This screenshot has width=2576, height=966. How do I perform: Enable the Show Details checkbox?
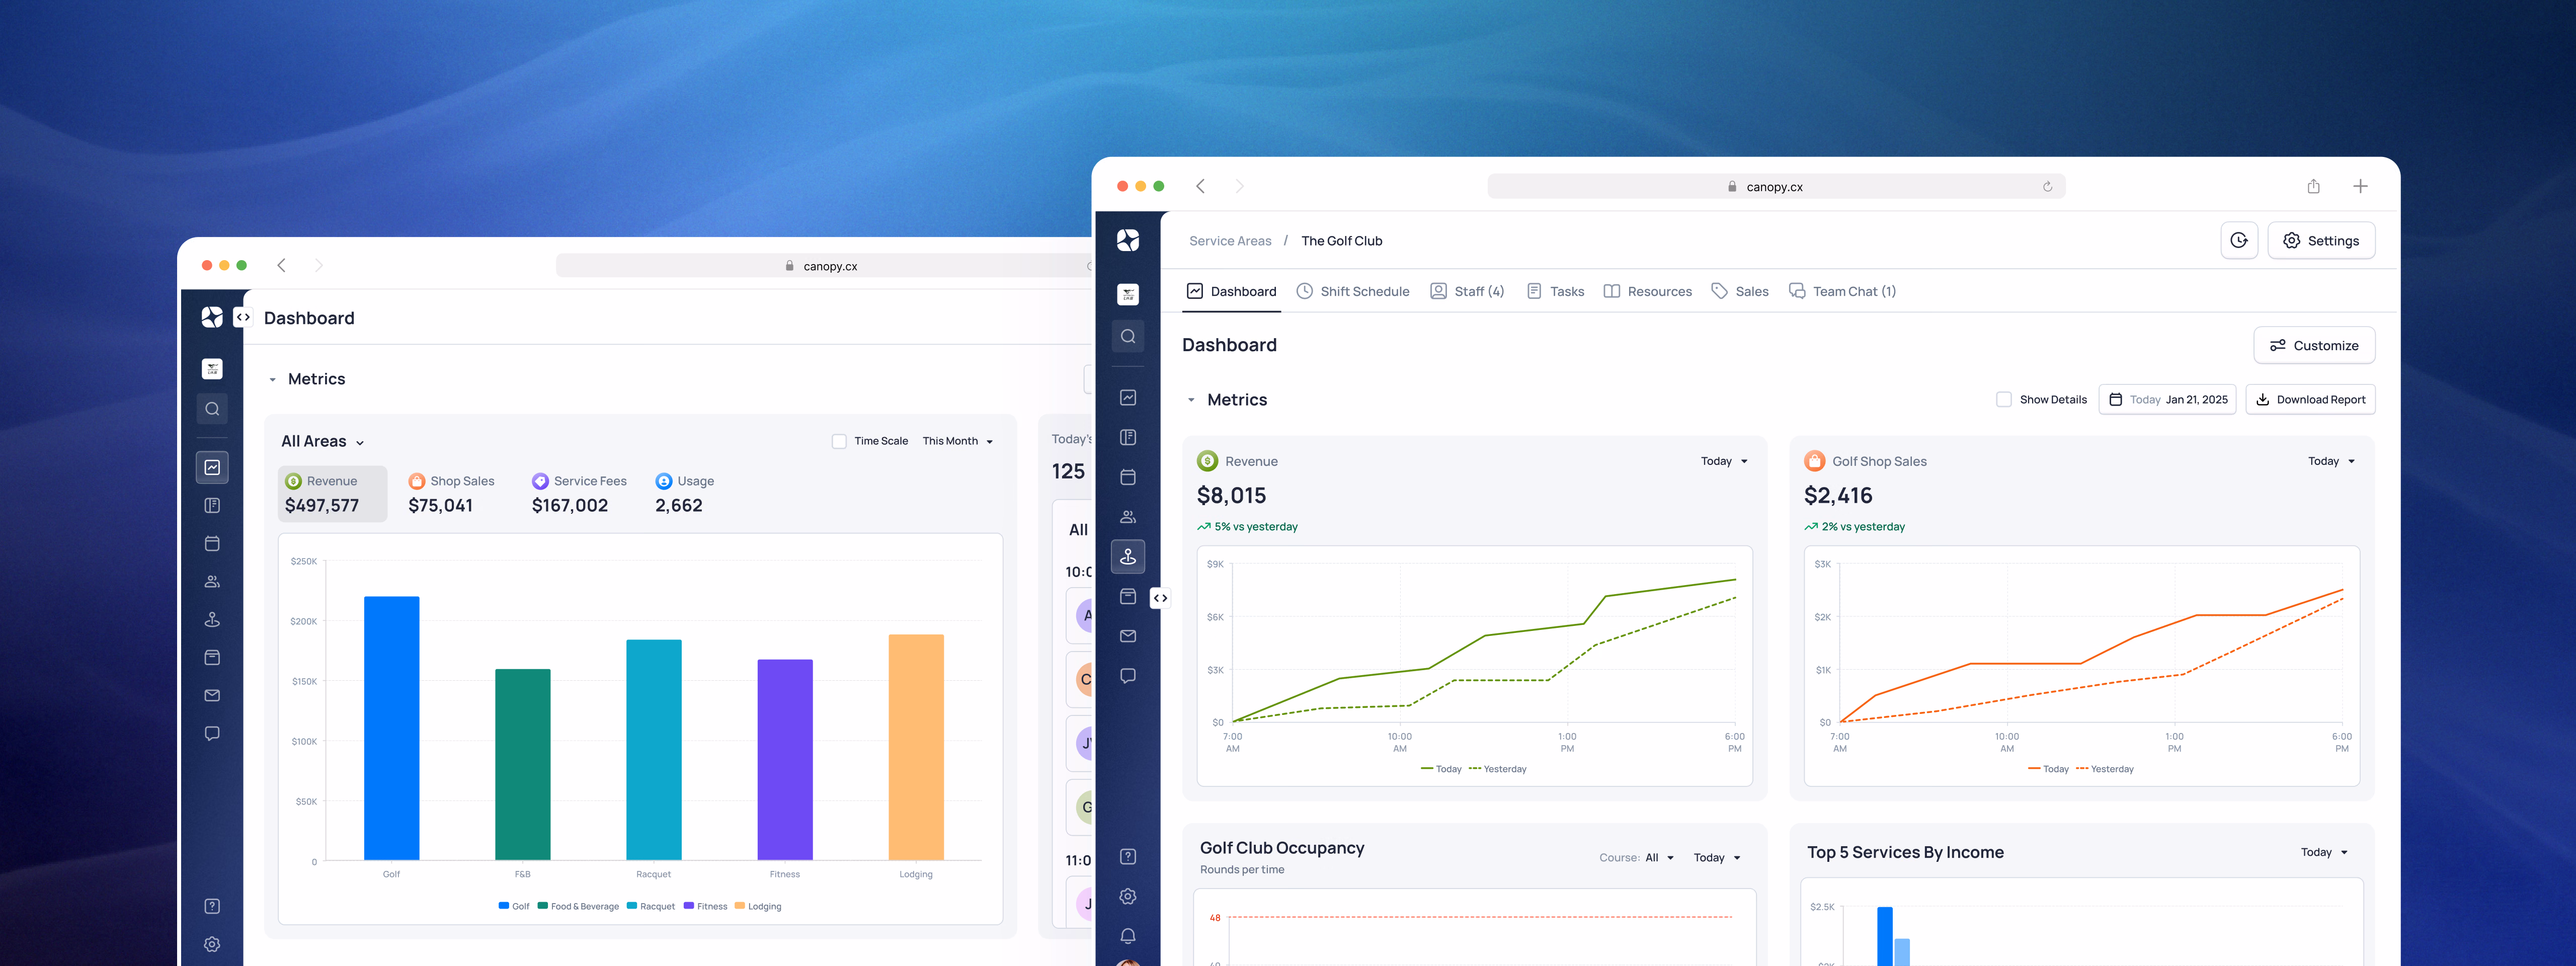pyautogui.click(x=2004, y=399)
